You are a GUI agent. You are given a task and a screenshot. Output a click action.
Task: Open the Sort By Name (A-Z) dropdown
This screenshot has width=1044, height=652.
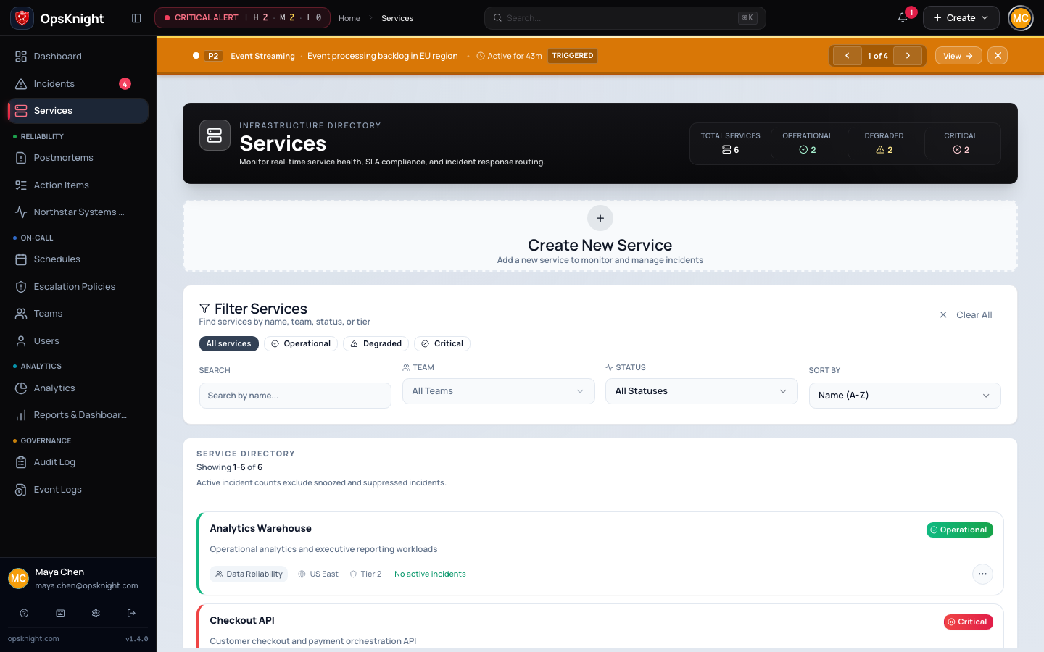coord(905,396)
